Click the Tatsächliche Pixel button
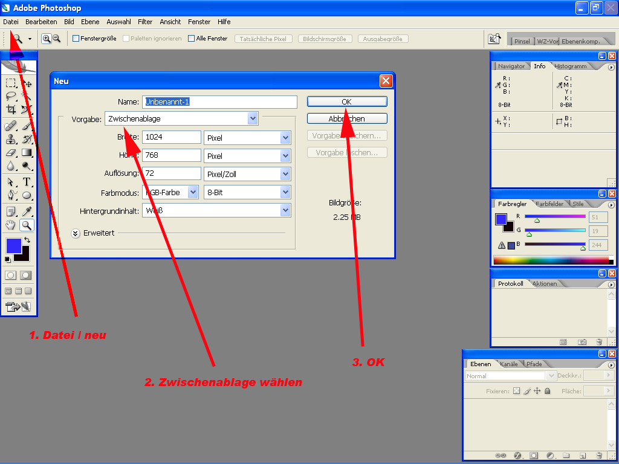 pos(264,39)
